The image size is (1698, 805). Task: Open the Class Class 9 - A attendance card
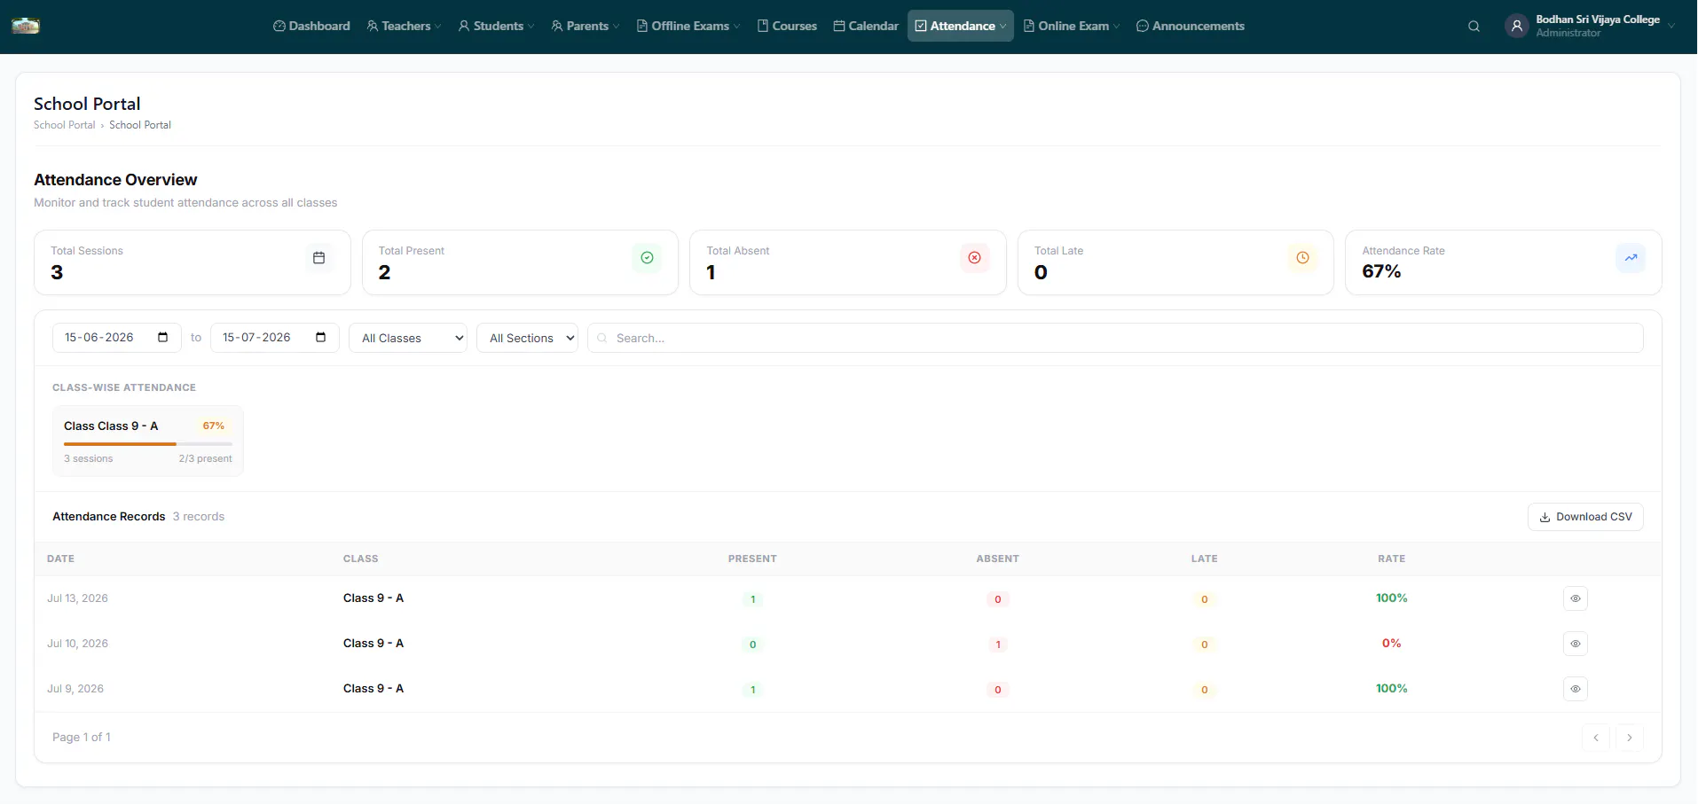click(148, 441)
